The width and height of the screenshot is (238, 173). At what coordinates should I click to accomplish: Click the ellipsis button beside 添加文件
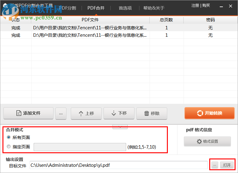click(x=61, y=113)
